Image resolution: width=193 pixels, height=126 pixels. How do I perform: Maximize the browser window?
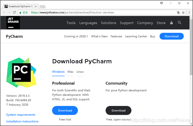(179, 3)
